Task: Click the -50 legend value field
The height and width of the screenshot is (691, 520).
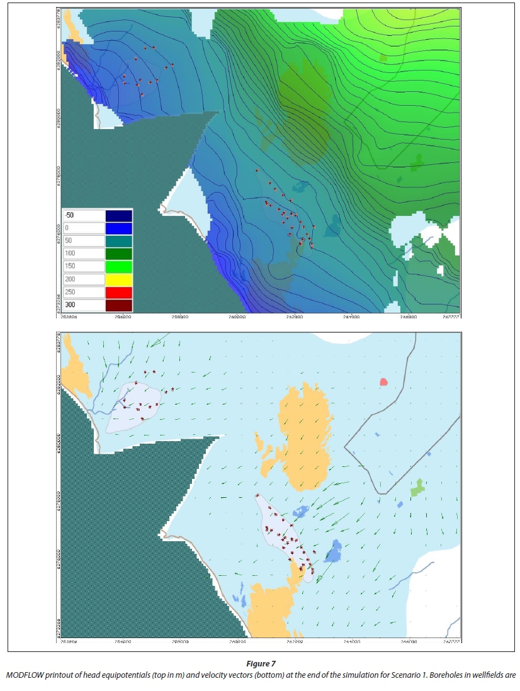Action: click(x=83, y=215)
